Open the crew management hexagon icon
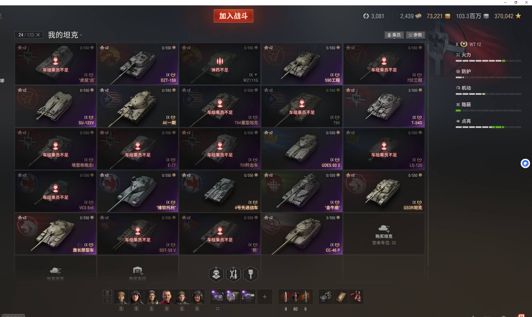532x317 pixels. 216,274
